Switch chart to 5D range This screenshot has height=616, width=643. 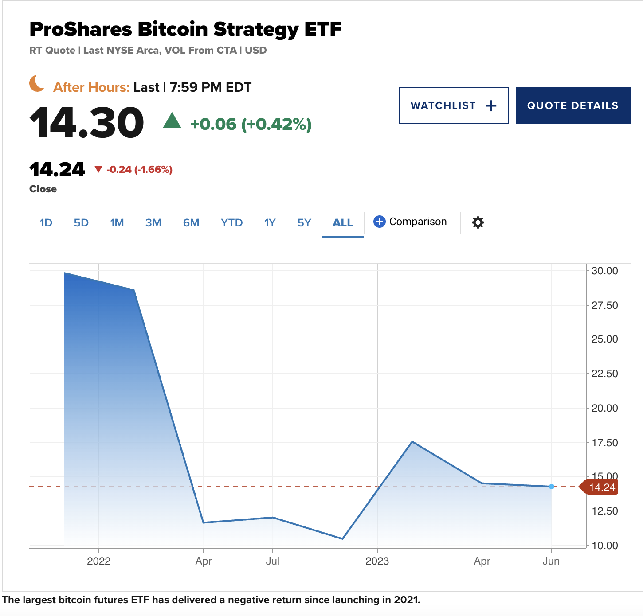pyautogui.click(x=81, y=222)
